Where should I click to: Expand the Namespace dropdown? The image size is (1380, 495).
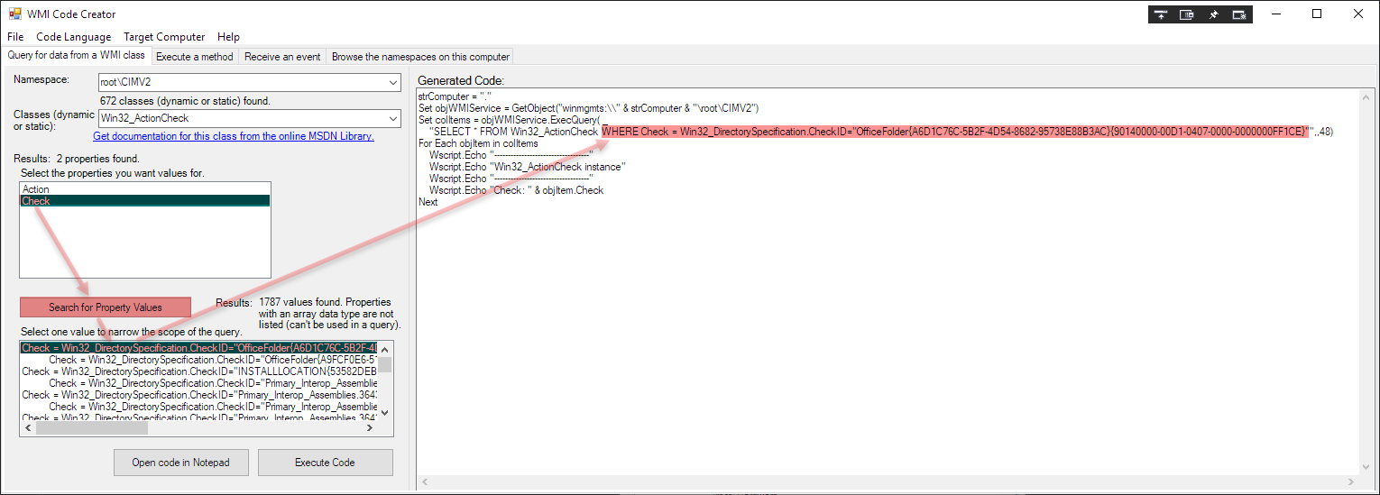coord(392,82)
